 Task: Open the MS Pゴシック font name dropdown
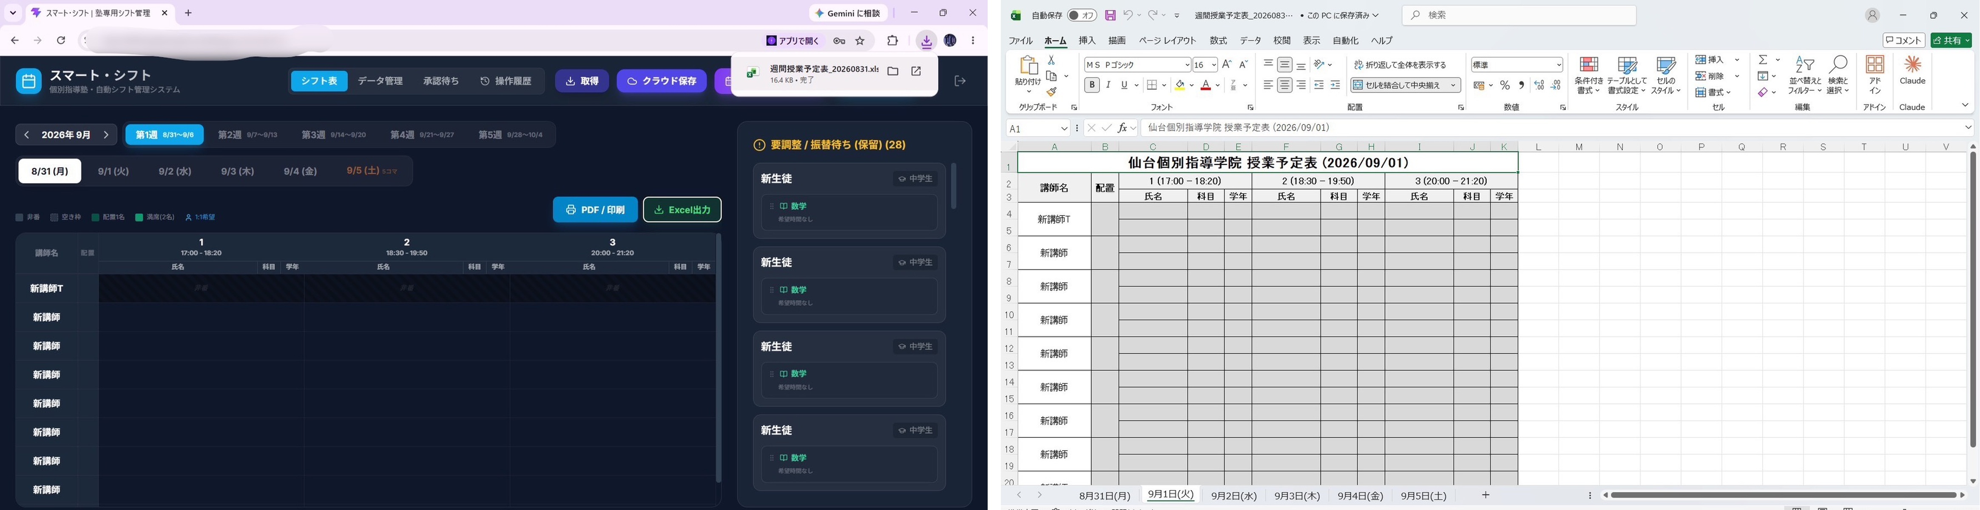(x=1187, y=65)
